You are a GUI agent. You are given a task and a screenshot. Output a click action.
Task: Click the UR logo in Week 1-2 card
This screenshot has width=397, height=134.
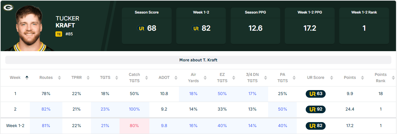196,28
